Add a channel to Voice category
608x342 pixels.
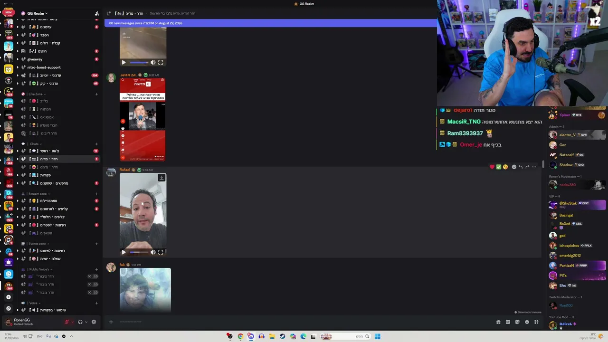pyautogui.click(x=96, y=303)
